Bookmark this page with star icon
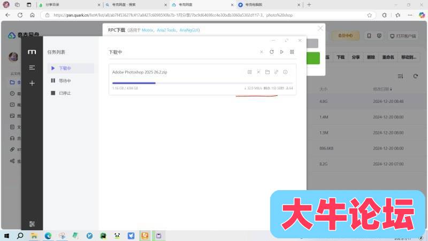Screen dimensions: 428x241 click(x=369, y=15)
